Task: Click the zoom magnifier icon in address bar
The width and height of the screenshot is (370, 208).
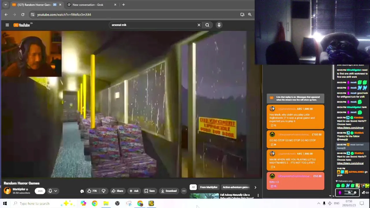Action: coord(250,14)
